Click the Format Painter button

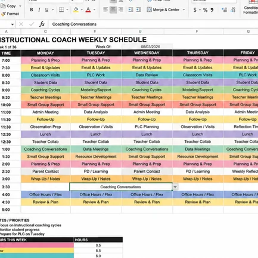click(x=10, y=14)
